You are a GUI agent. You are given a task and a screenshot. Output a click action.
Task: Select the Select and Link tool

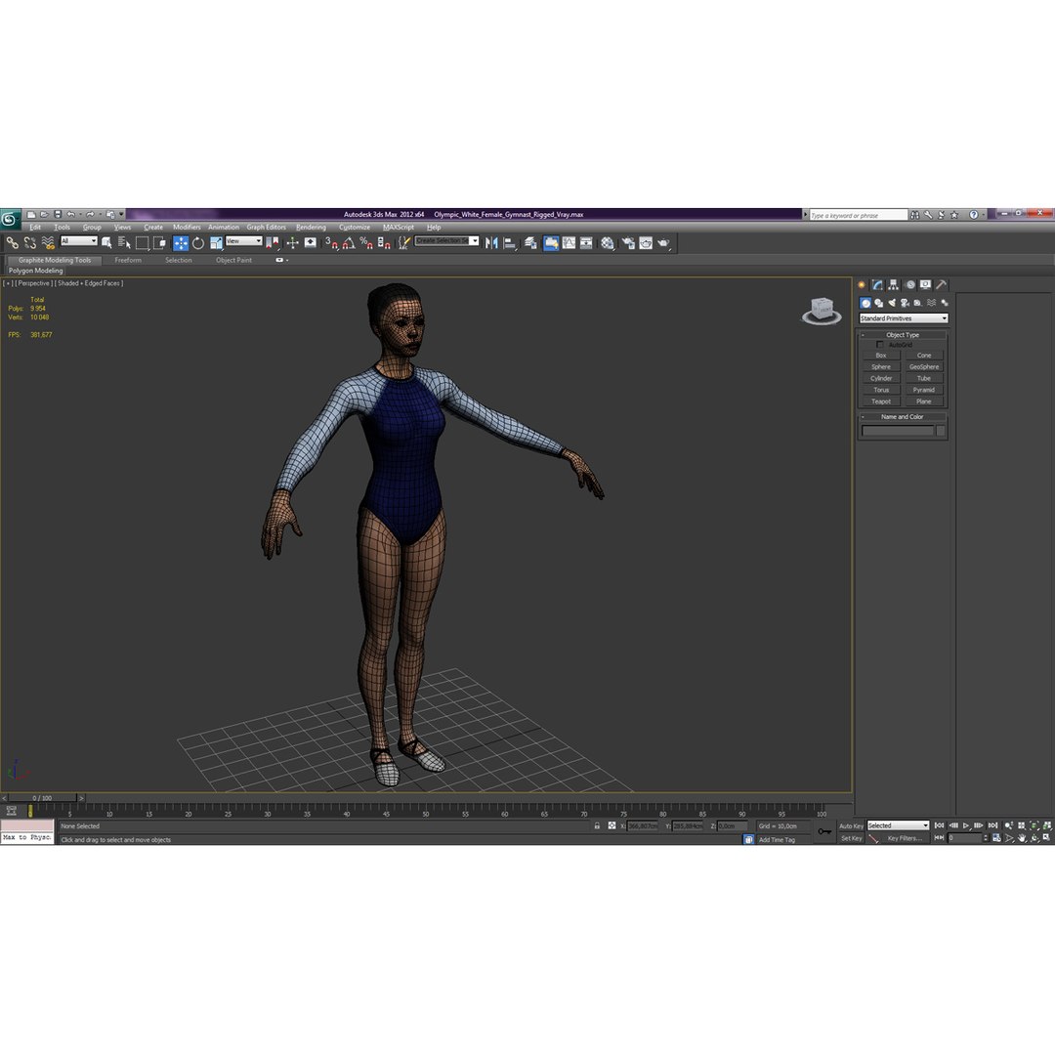pos(12,243)
